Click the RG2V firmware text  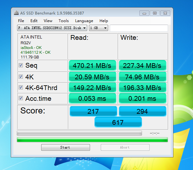pyautogui.click(x=26, y=43)
